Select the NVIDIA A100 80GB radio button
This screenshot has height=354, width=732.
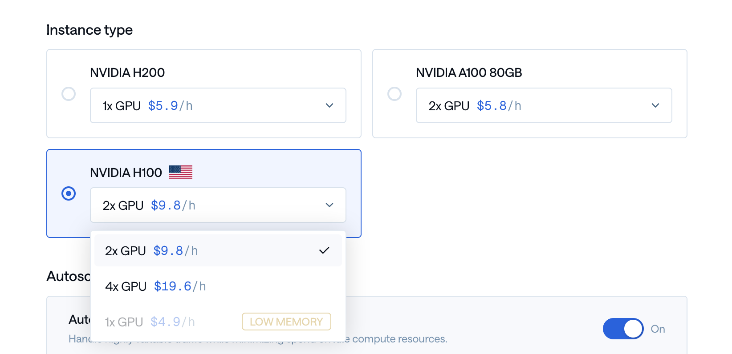coord(394,94)
